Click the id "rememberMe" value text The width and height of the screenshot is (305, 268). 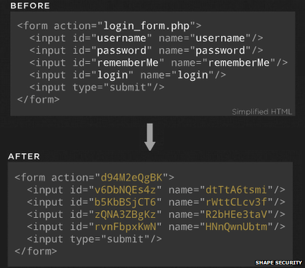pyautogui.click(x=127, y=63)
